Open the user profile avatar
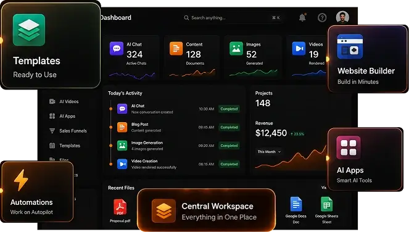The height and width of the screenshot is (232, 409). 342,17
